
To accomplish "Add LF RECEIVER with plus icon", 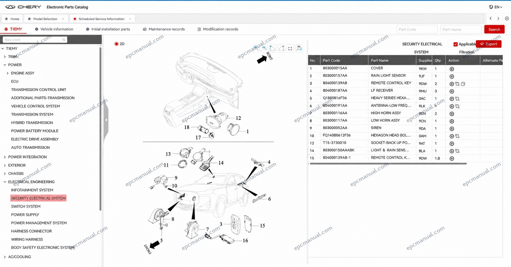I will (x=452, y=91).
